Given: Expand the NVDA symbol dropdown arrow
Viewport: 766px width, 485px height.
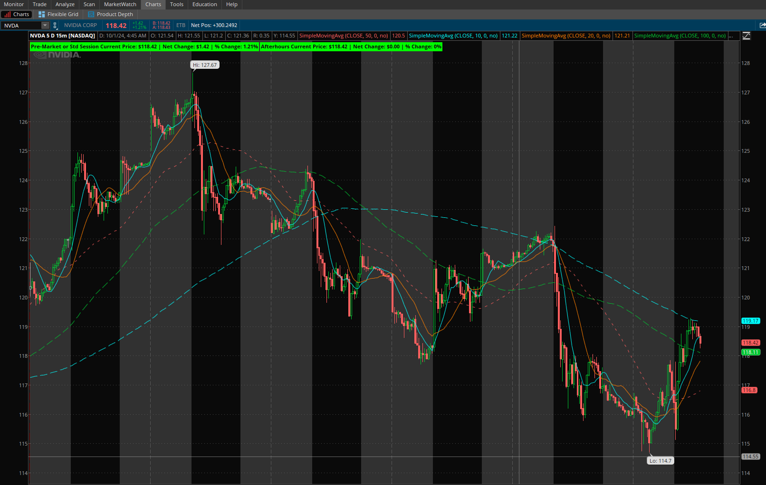Looking at the screenshot, I should pos(45,25).
